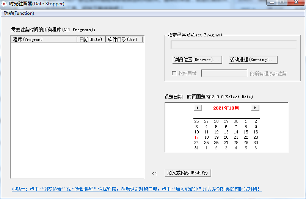Image resolution: width=306 pixels, height=199 pixels.
Task: Select October 12 in the calendar
Action: (216, 132)
